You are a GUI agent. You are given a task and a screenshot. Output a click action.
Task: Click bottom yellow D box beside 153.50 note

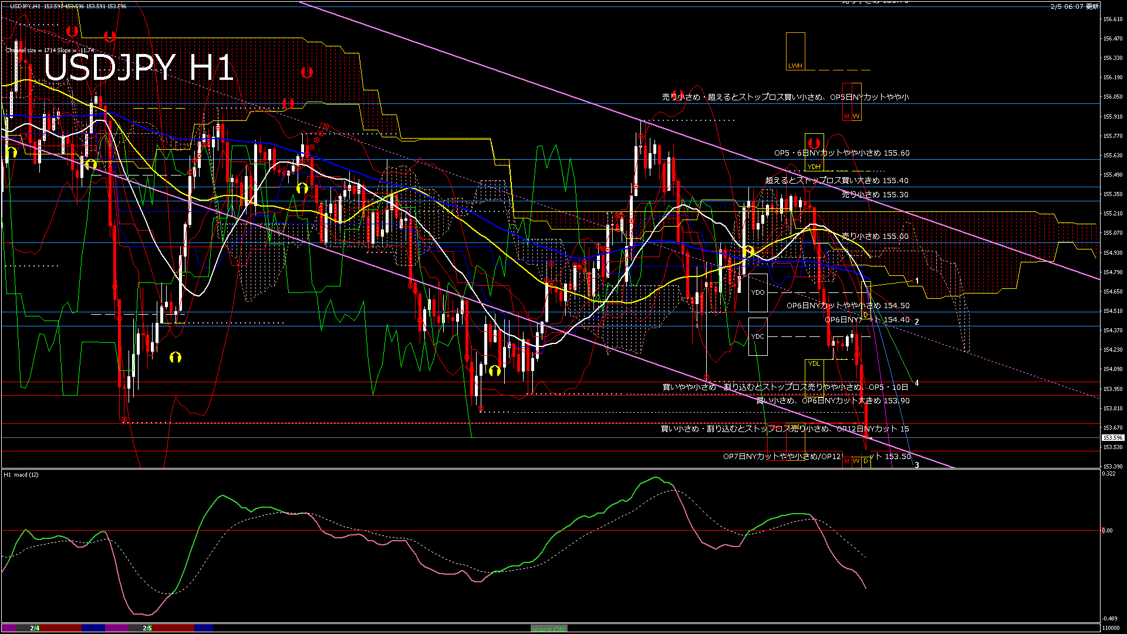point(866,461)
